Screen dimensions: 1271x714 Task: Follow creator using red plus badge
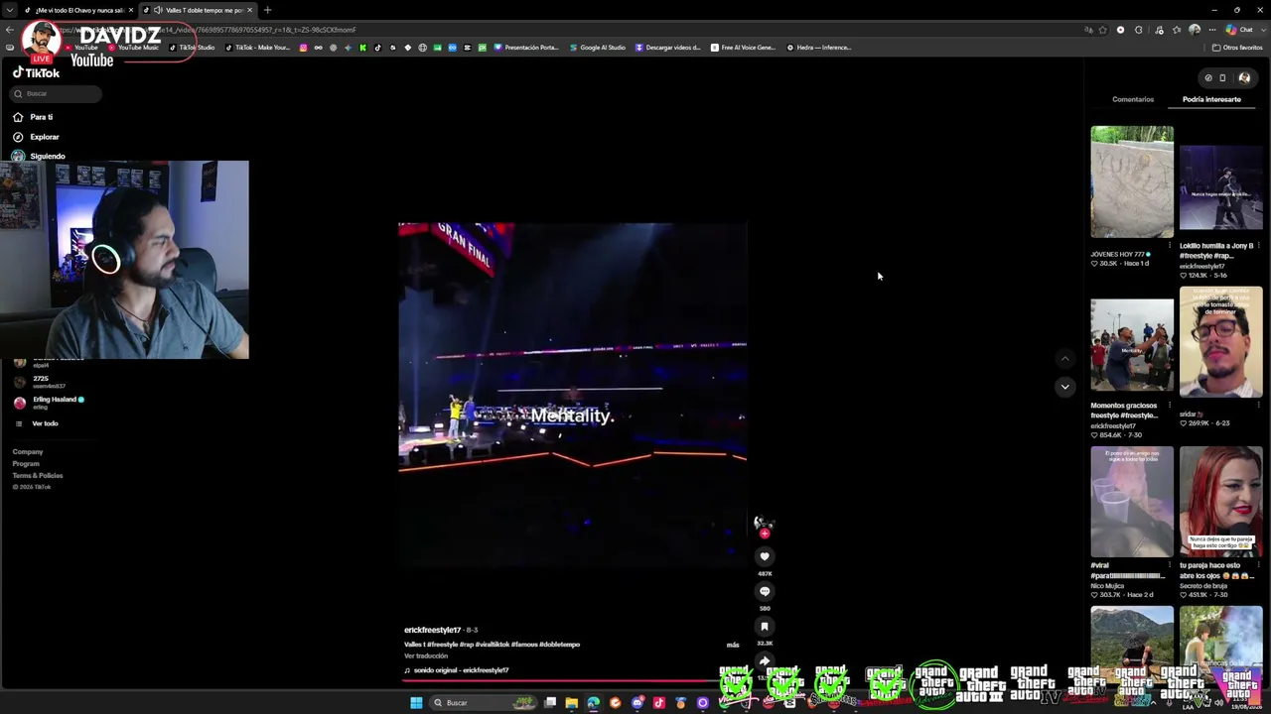tap(765, 534)
